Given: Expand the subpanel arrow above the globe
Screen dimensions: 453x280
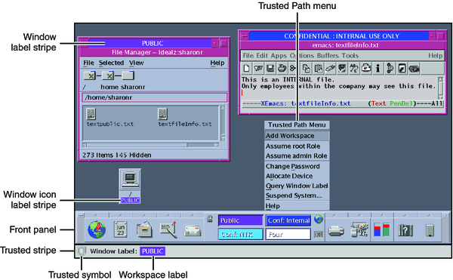Looking at the screenshot, I should 97,215.
